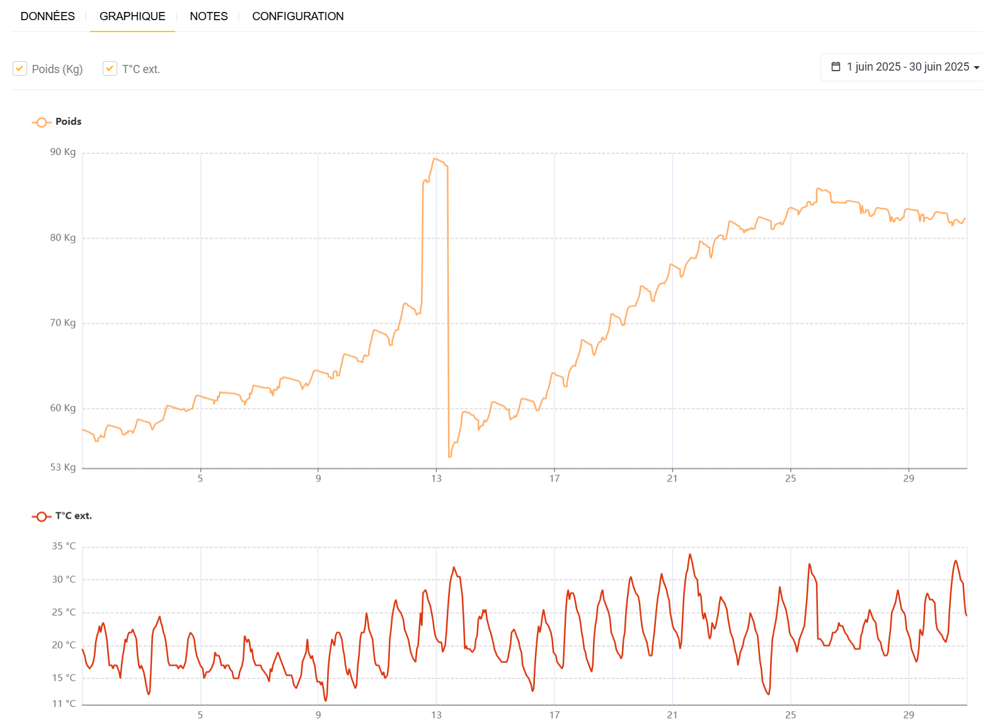
Task: Switch to the DONNÉES tab
Action: [x=48, y=16]
